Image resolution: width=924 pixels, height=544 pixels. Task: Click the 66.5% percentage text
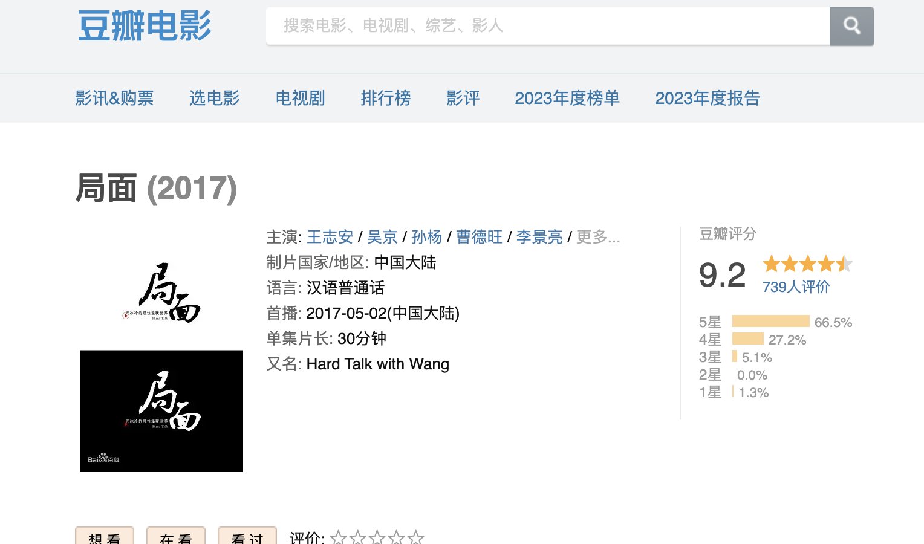tap(833, 322)
